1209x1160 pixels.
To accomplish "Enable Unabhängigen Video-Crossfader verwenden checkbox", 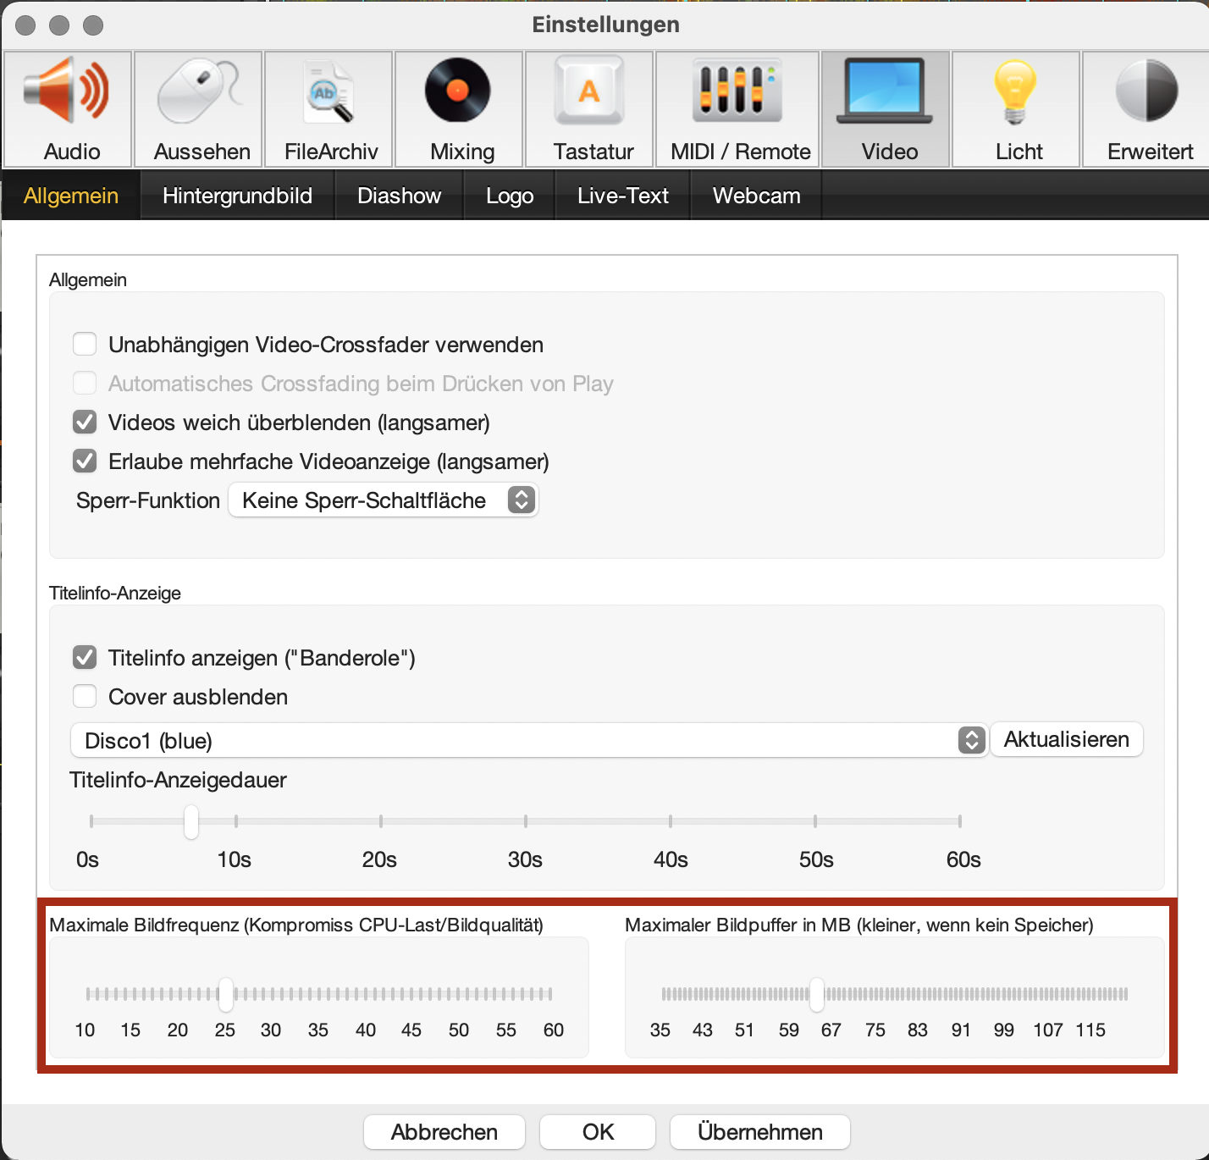I will tap(85, 345).
